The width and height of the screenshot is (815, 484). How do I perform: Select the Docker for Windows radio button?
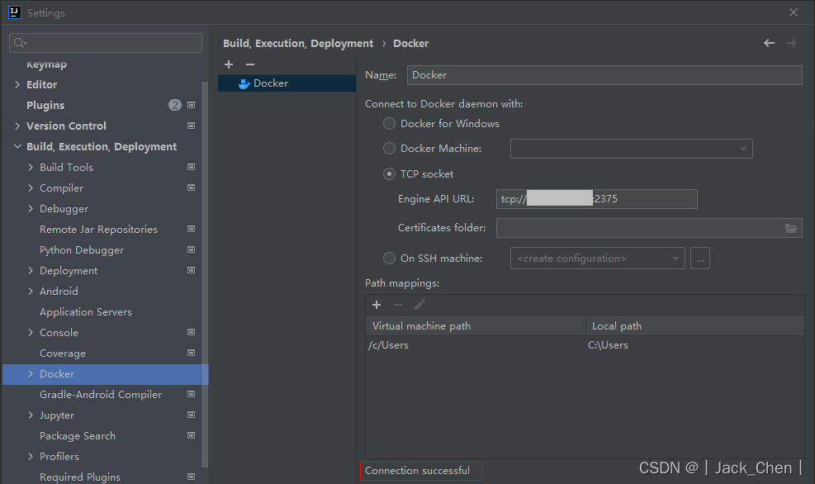point(390,124)
